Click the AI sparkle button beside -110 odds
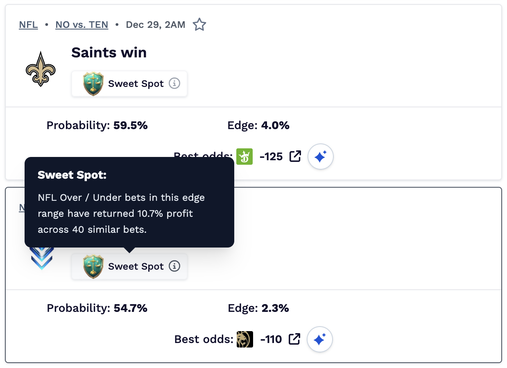 pos(320,339)
